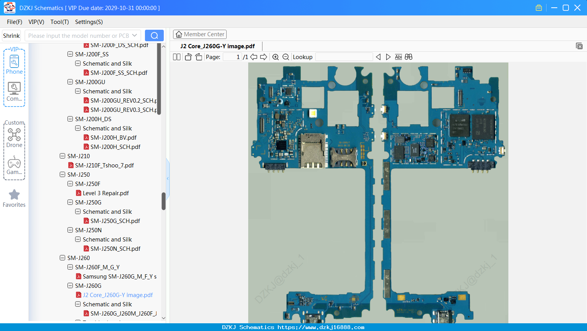
Task: Select J2 Core_J260G-Y image.pdf in tree
Action: coord(114,295)
